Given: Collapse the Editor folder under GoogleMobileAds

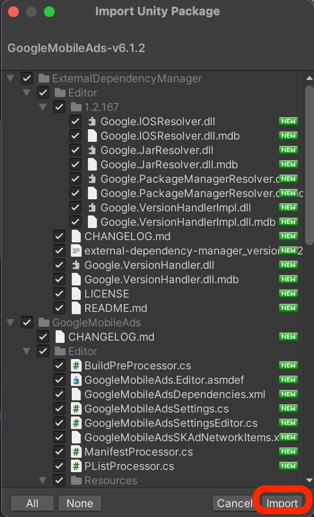Looking at the screenshot, I should 26,351.
